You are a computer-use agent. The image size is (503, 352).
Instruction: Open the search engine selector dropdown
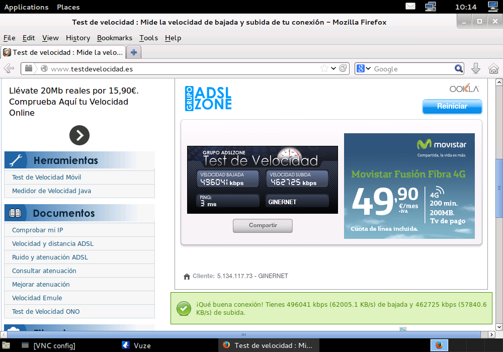tap(364, 68)
